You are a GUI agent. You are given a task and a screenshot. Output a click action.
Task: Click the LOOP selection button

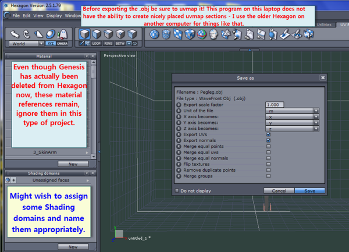[x=96, y=44]
